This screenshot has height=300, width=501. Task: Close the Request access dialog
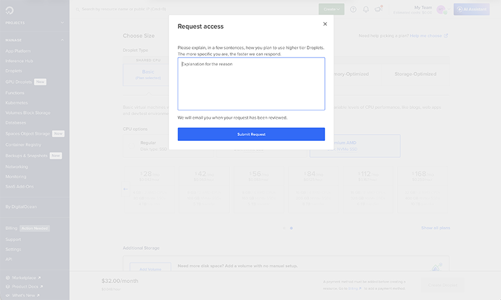point(324,24)
